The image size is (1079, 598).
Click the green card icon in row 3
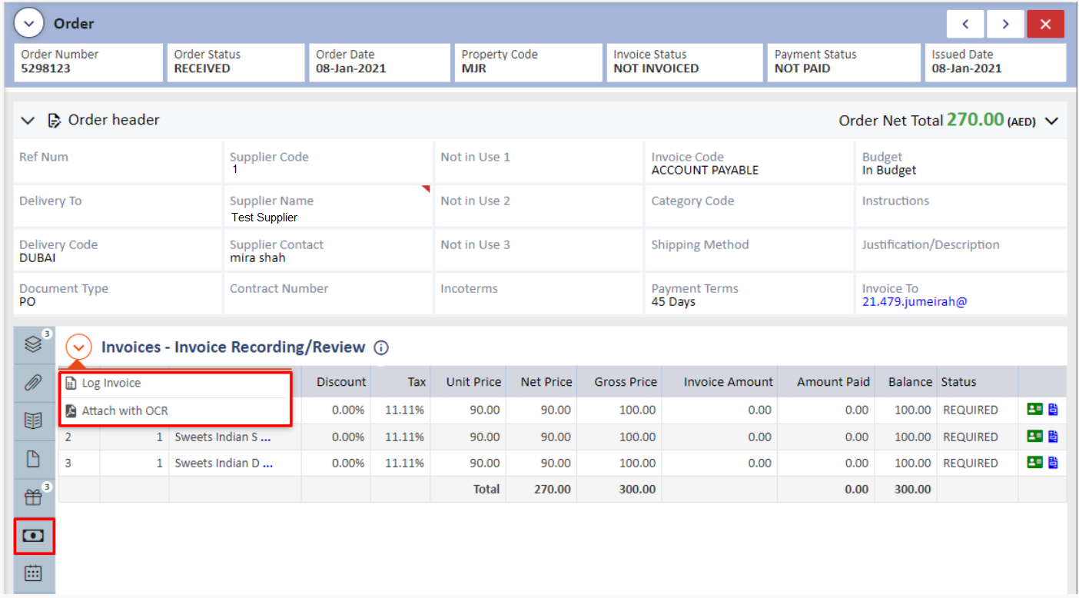[1034, 462]
